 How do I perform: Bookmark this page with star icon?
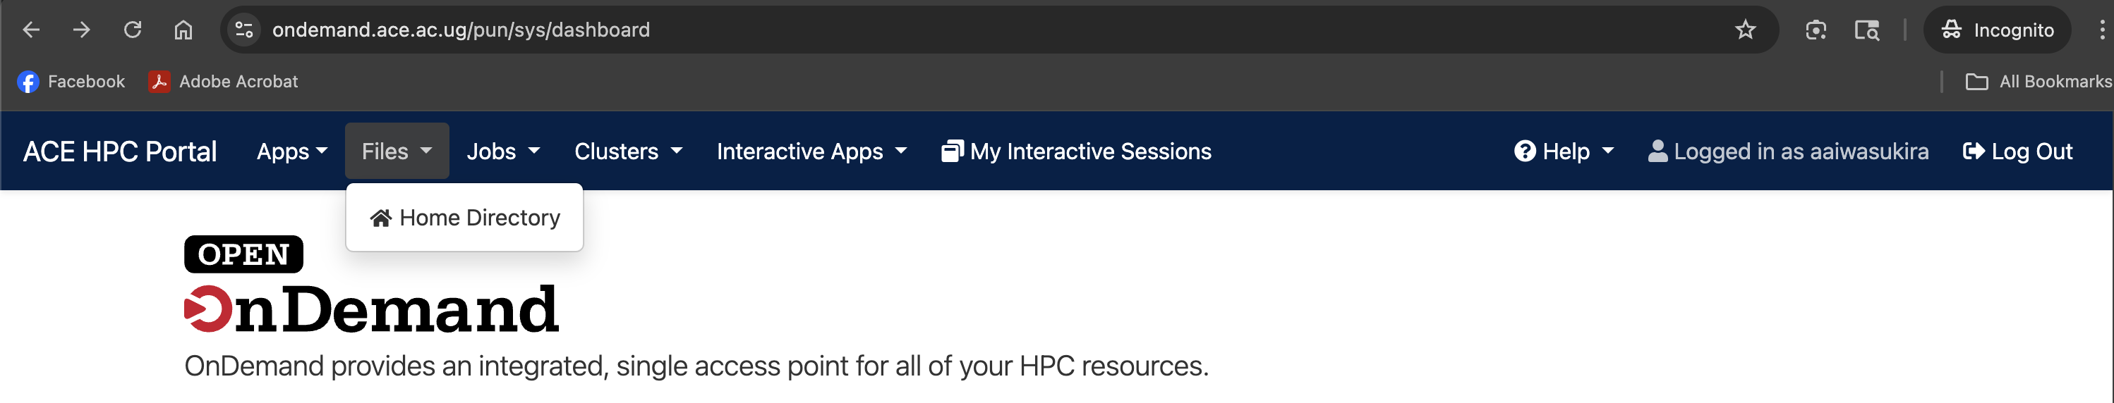pyautogui.click(x=1745, y=30)
